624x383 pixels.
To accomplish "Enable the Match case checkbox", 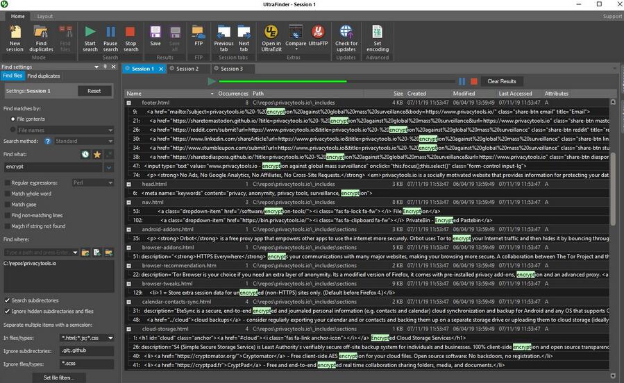I will click(x=7, y=205).
